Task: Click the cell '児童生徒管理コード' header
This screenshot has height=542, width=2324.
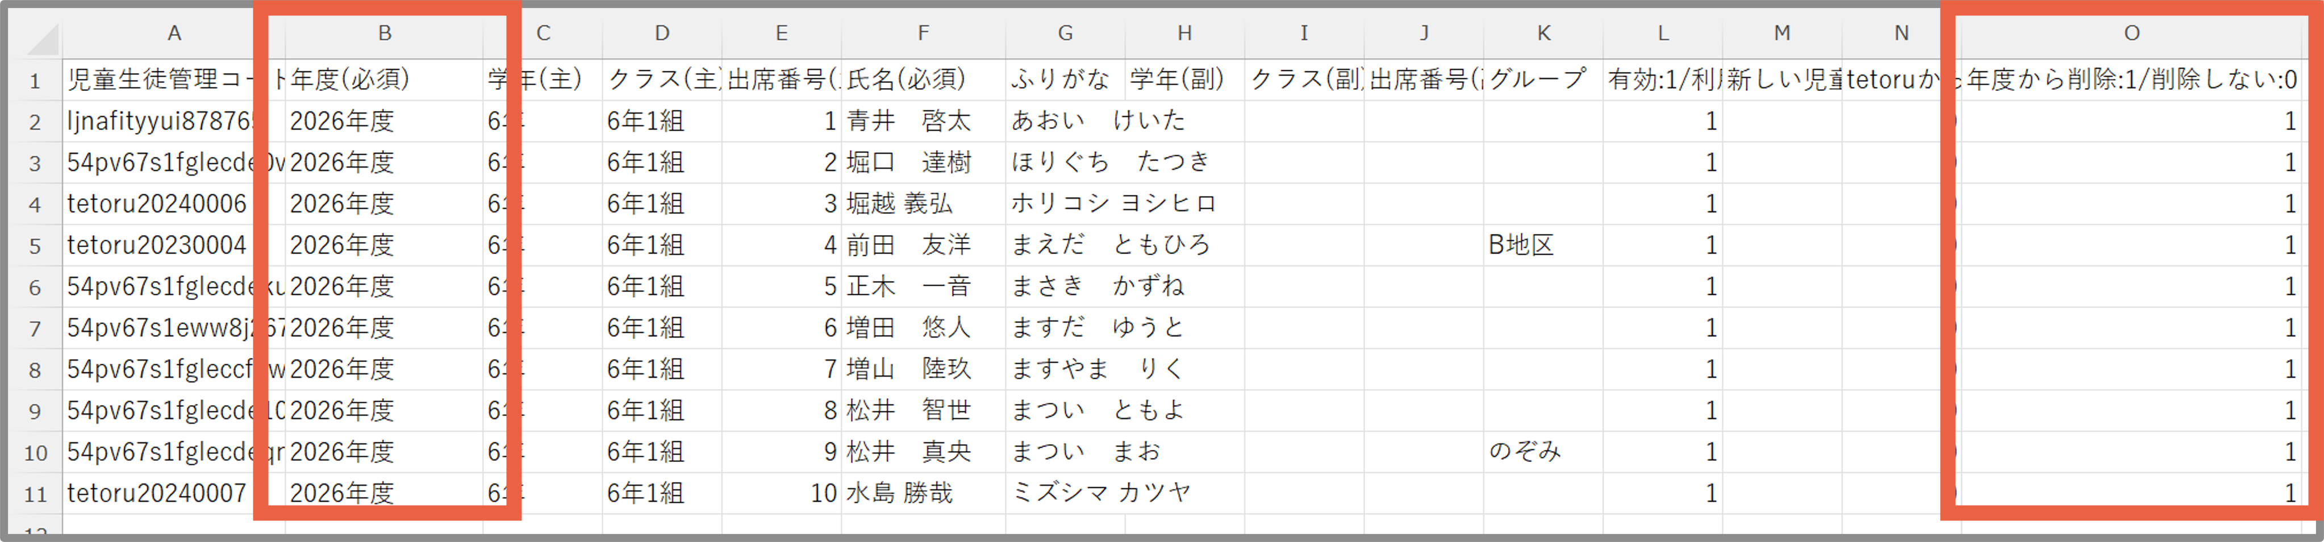Action: coord(174,80)
